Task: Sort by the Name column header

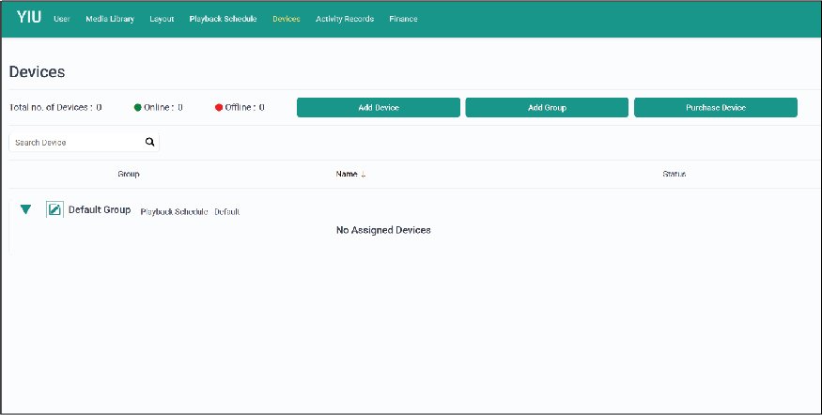Action: (347, 174)
